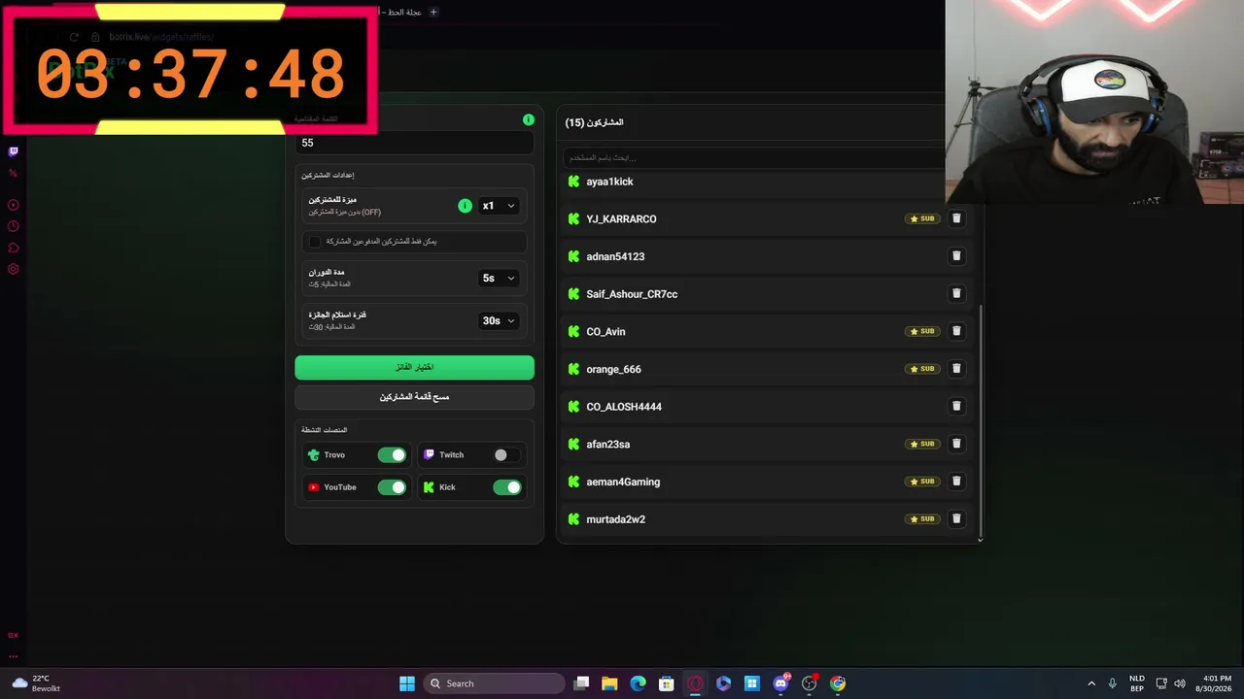Open a new browser tab with plus button
The height and width of the screenshot is (699, 1244).
tap(433, 12)
